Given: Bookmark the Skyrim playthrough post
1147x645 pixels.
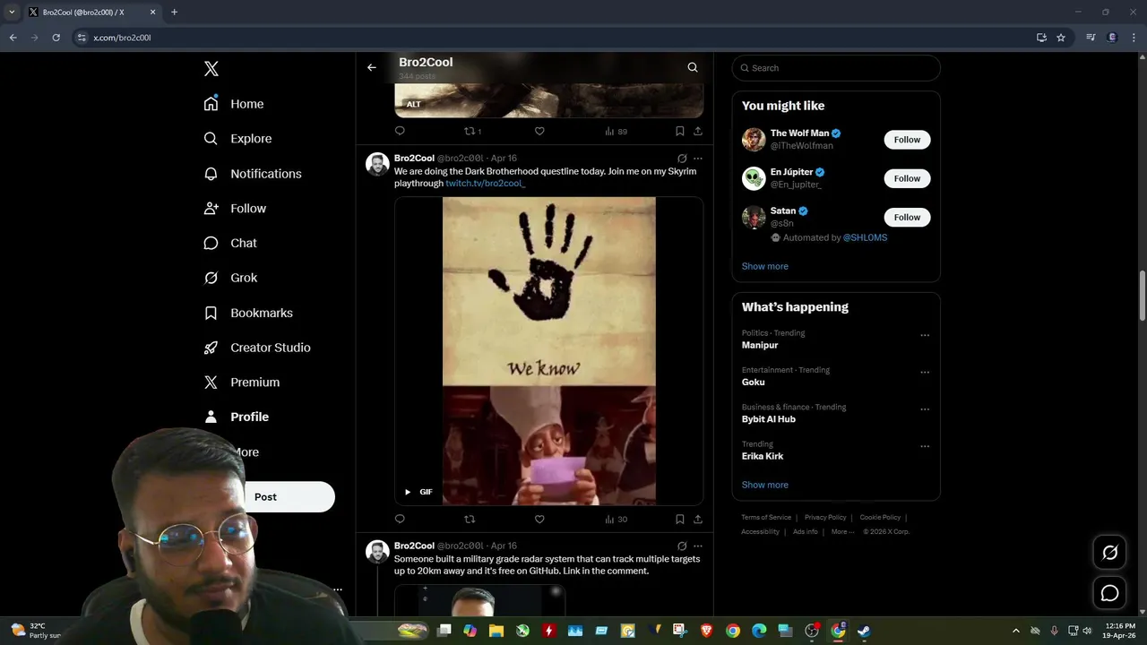Looking at the screenshot, I should pyautogui.click(x=680, y=519).
